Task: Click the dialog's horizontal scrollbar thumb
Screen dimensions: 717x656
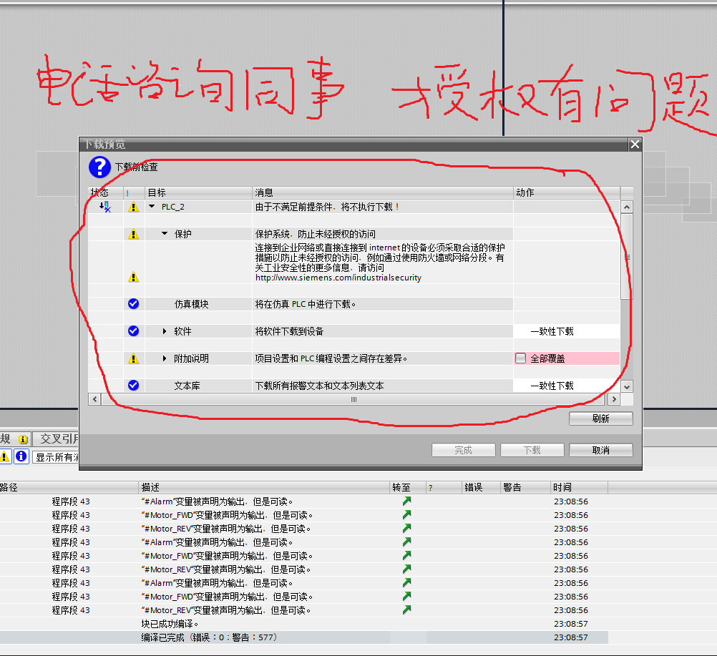Action: tap(353, 398)
